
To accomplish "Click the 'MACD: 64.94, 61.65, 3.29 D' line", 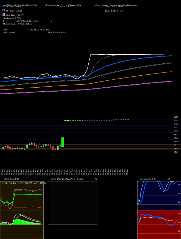I will [x=17, y=24].
